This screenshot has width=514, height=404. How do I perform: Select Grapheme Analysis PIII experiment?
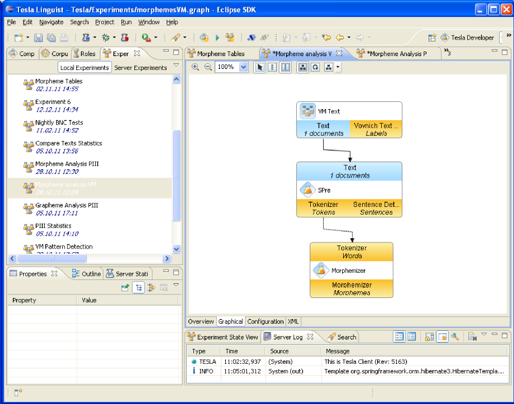[x=66, y=205]
